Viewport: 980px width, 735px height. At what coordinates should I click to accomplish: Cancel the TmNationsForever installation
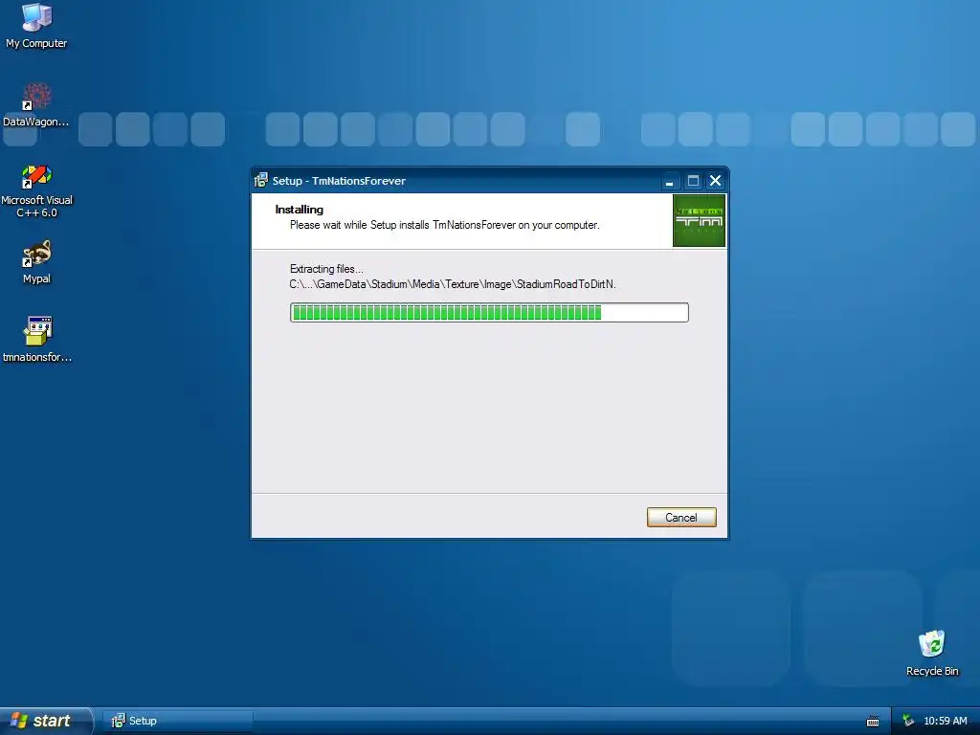coord(681,518)
